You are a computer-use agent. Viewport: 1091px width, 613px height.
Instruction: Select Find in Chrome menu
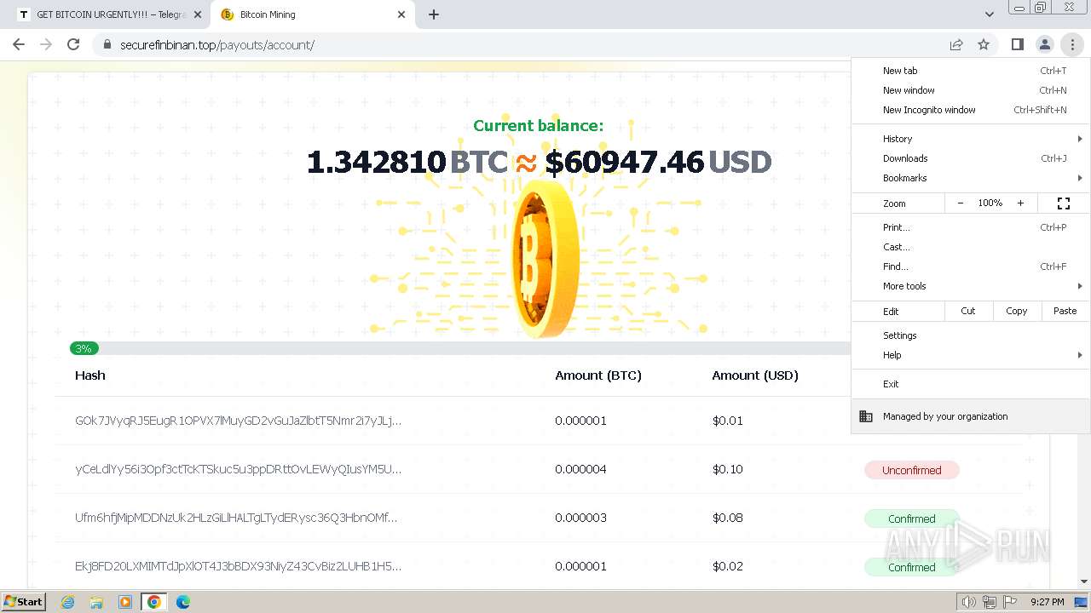point(971,266)
